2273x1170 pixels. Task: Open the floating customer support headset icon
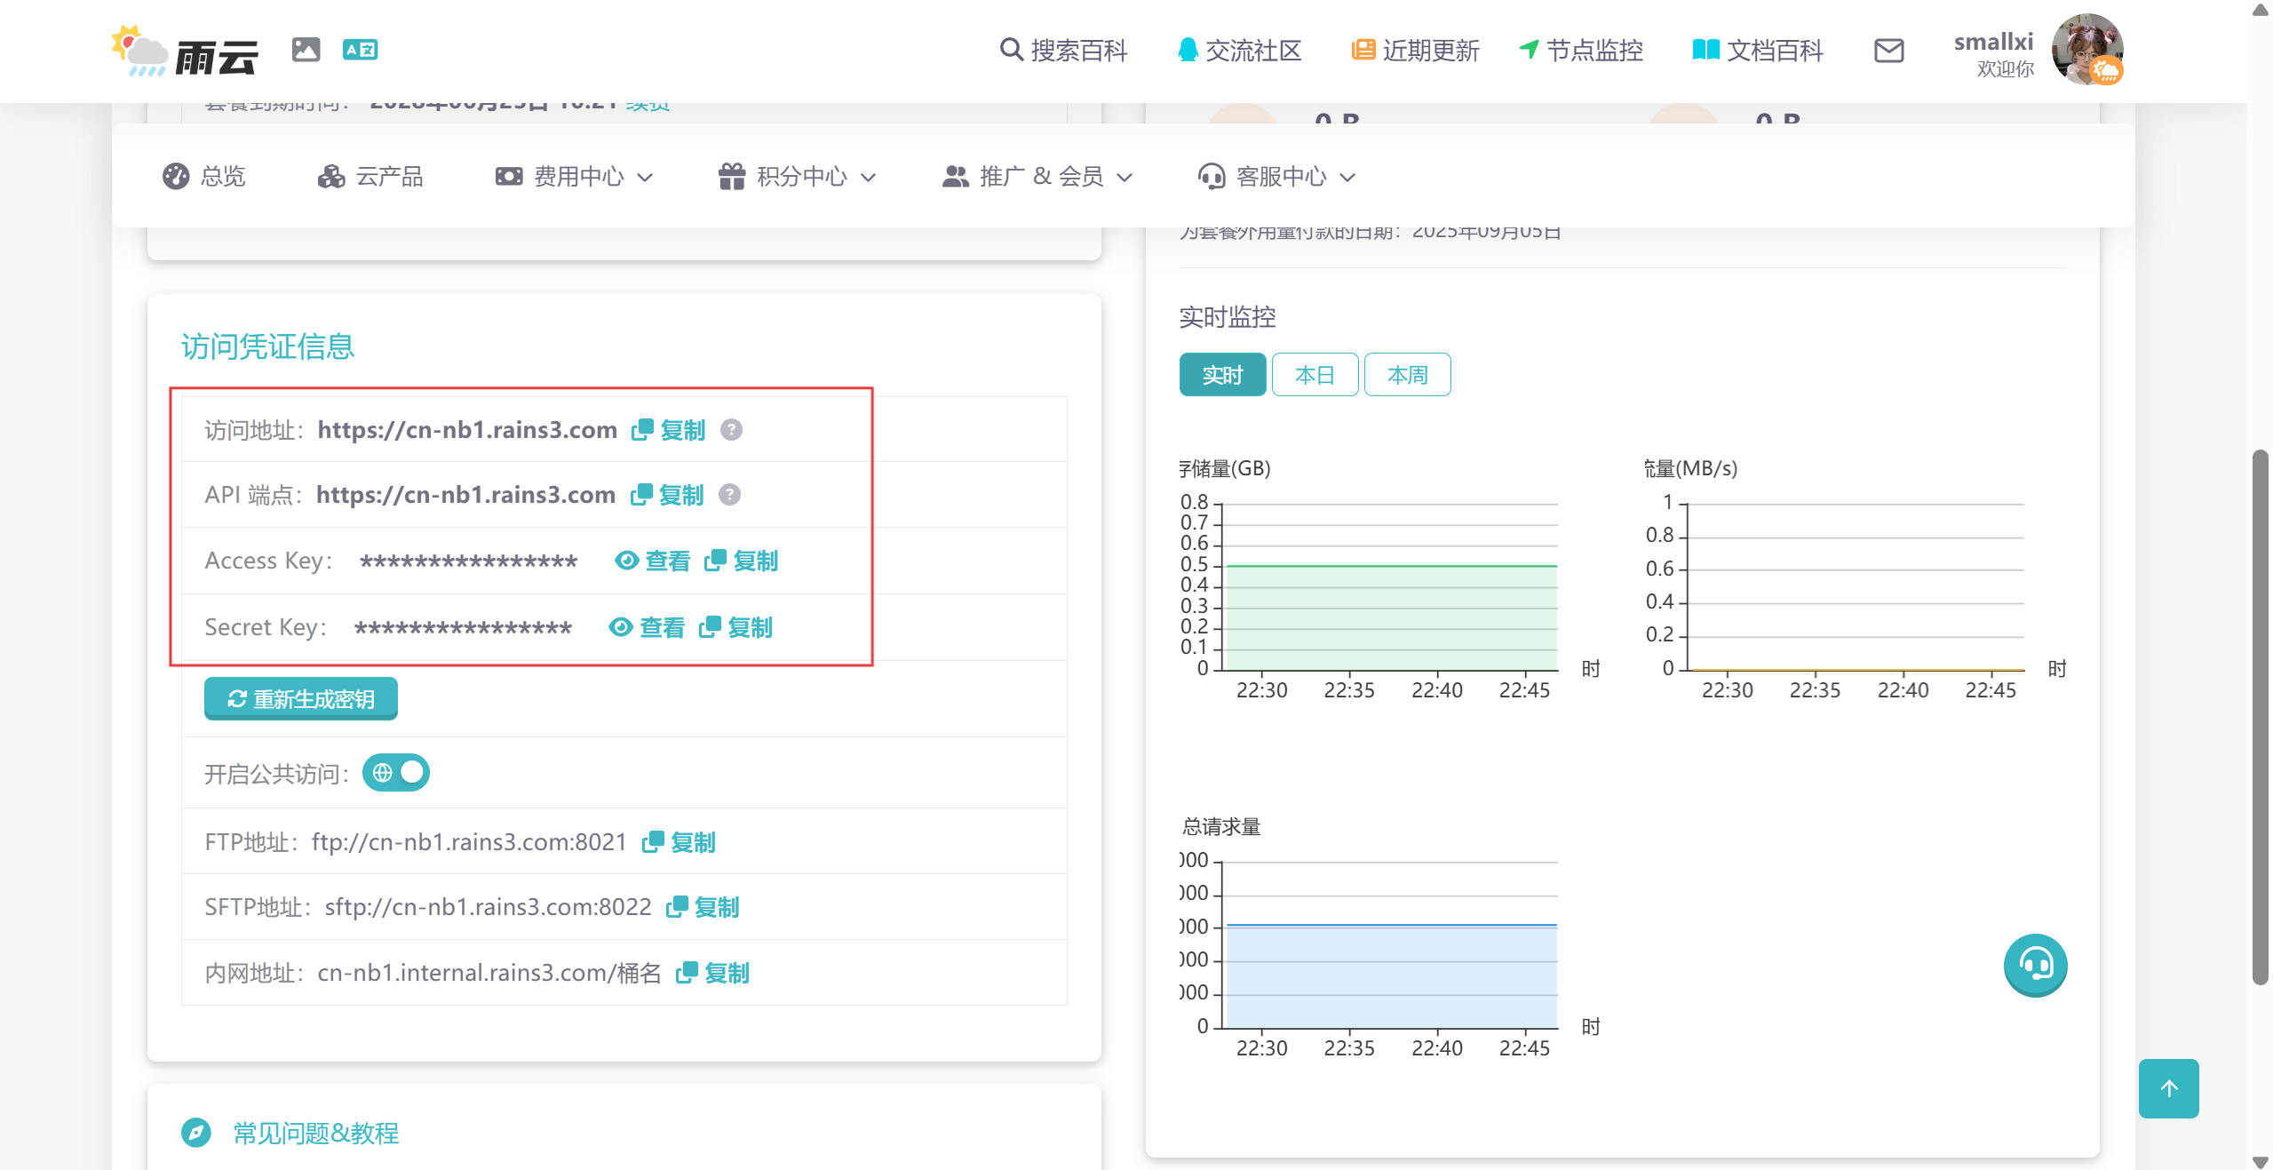(x=2035, y=965)
